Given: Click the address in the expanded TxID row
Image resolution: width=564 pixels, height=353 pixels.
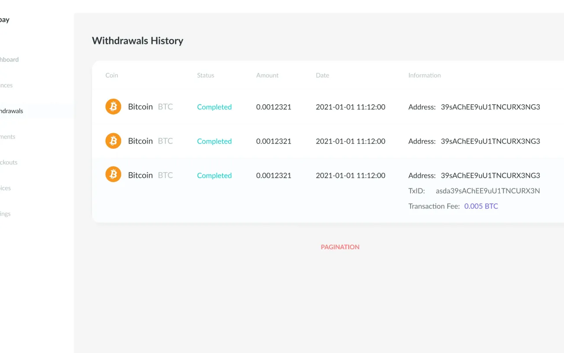Looking at the screenshot, I should [x=490, y=175].
